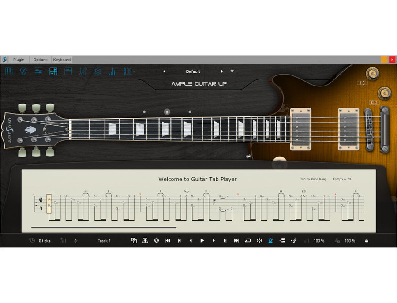The width and height of the screenshot is (397, 303).
Task: Toggle the loop playback icon
Action: point(247,240)
